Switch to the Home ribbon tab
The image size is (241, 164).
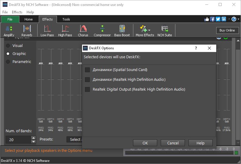click(x=29, y=19)
